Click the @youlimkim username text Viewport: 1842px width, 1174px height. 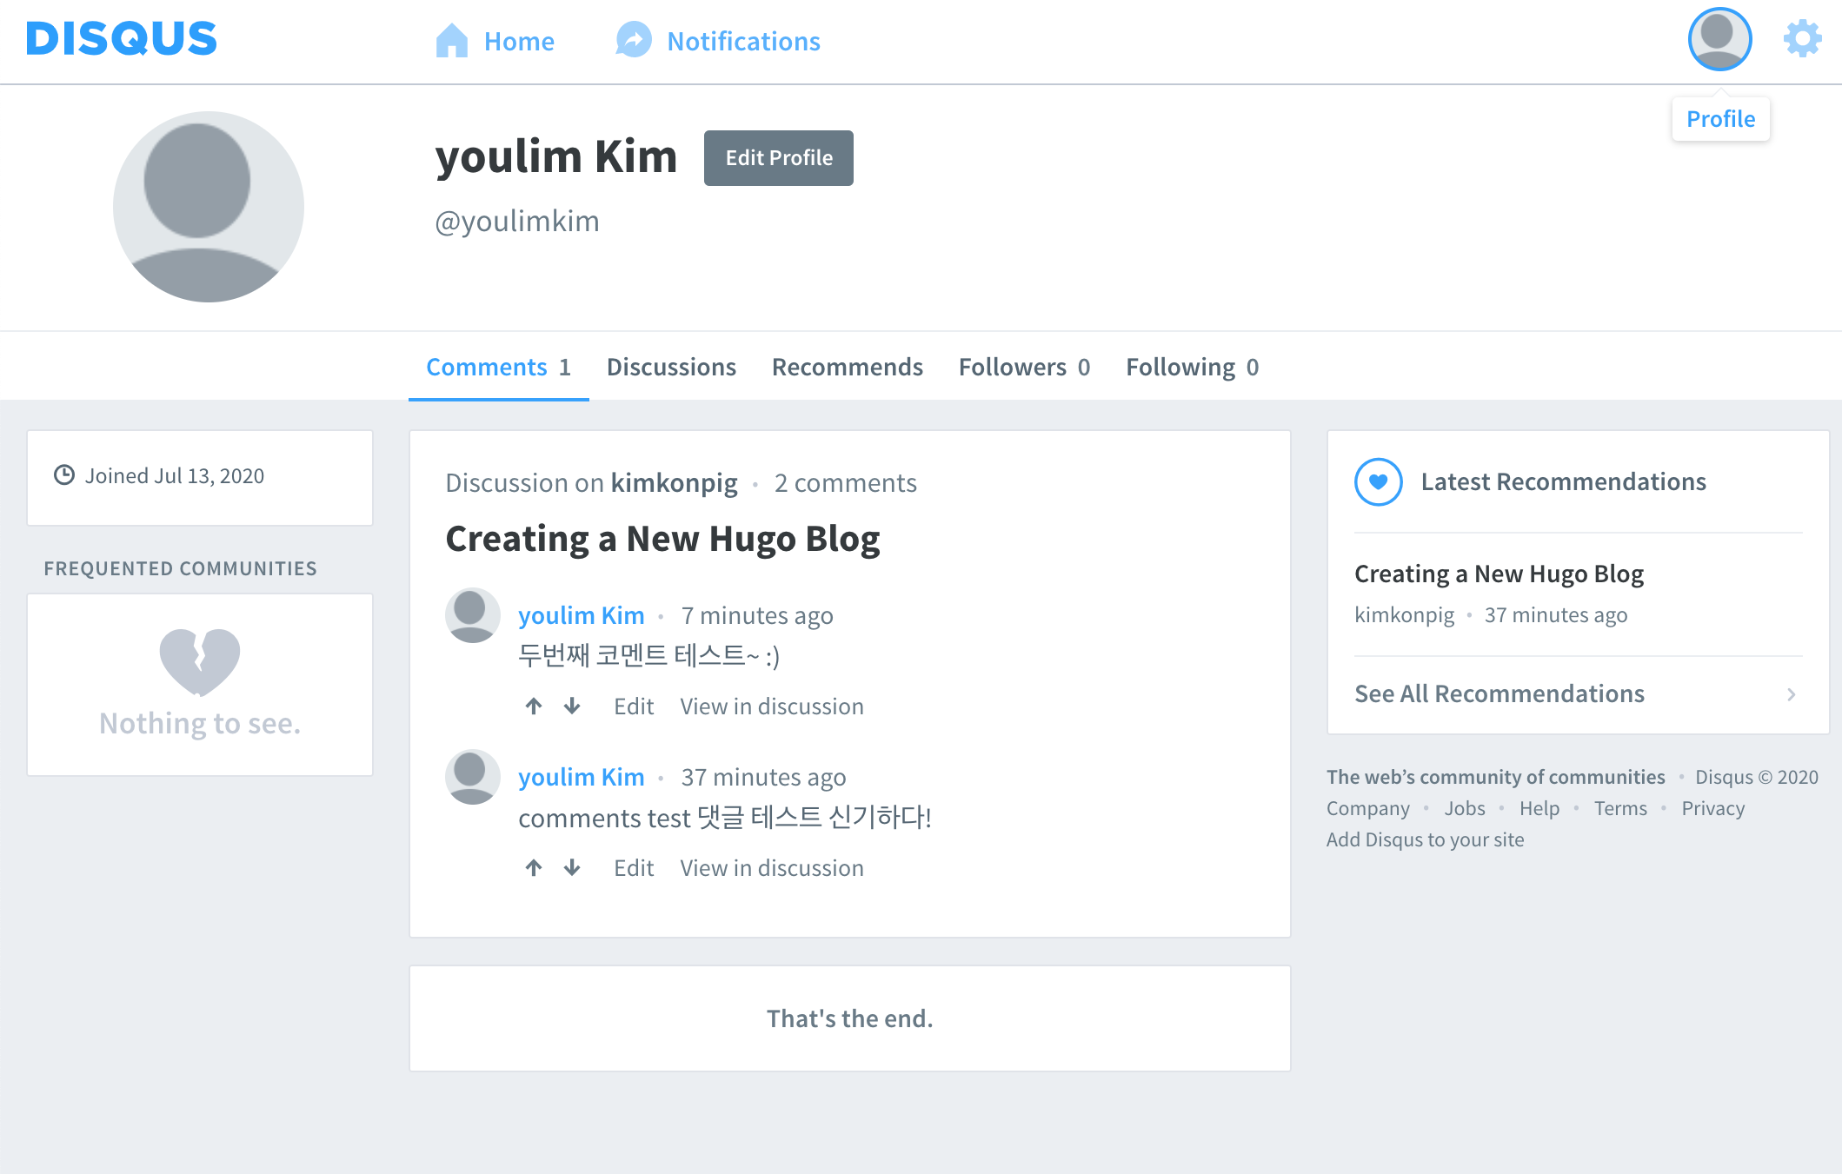pos(517,222)
